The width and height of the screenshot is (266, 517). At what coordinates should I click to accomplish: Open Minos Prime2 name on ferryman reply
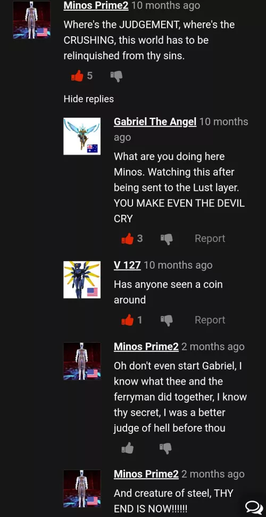click(x=146, y=346)
